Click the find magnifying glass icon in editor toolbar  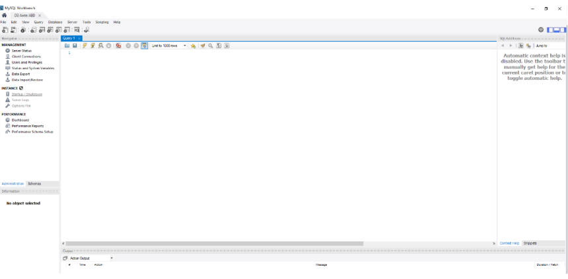[x=211, y=46]
